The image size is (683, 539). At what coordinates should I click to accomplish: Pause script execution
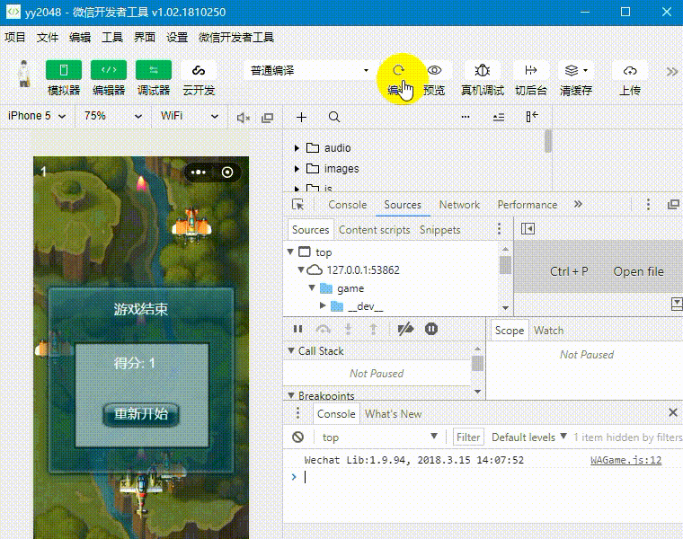(298, 329)
